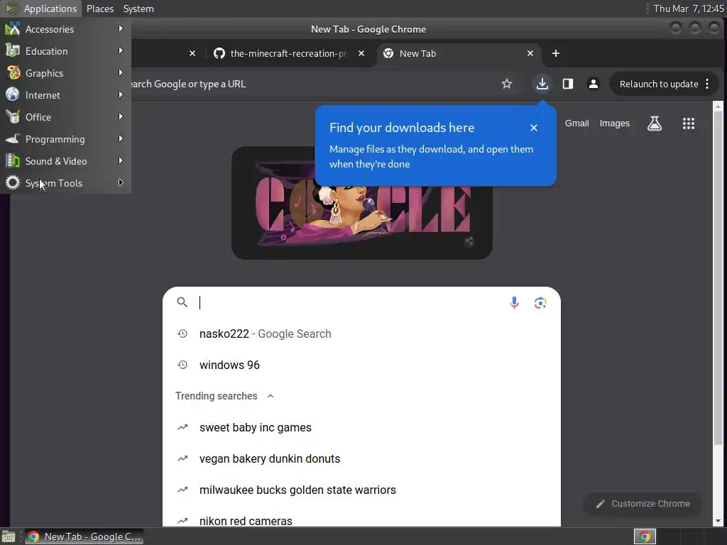Click scrollbar down arrow
The height and width of the screenshot is (545, 727).
(x=718, y=522)
